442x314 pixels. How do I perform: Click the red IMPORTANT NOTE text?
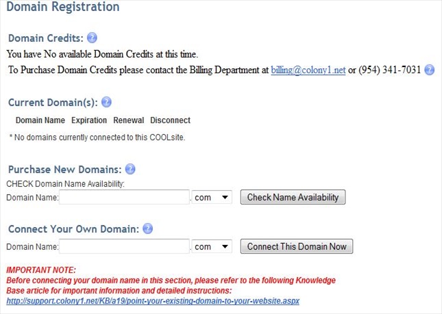[41, 270]
